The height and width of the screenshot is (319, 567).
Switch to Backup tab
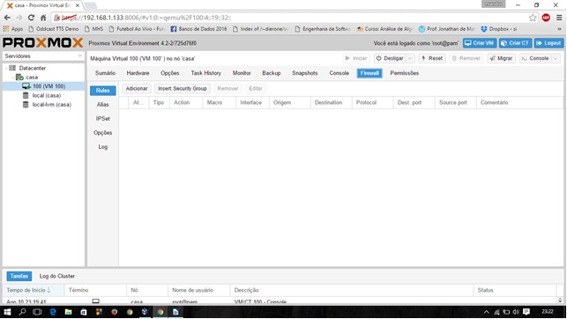[272, 73]
